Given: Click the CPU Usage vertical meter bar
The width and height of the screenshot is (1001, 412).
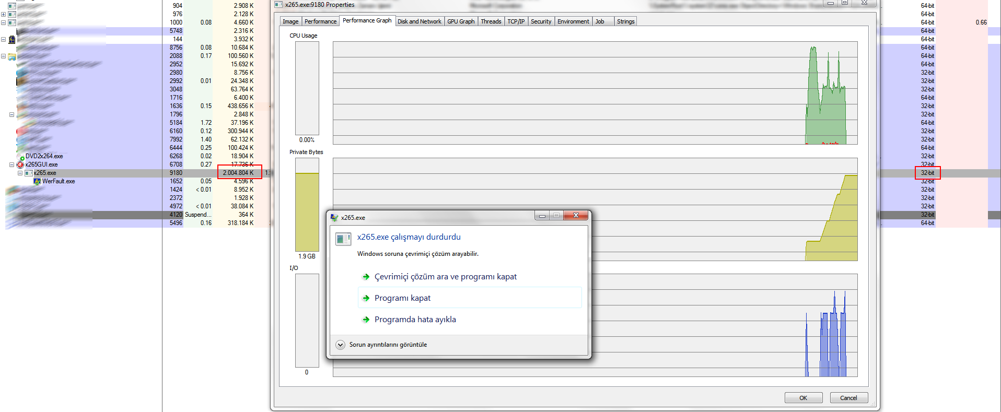Looking at the screenshot, I should (307, 88).
